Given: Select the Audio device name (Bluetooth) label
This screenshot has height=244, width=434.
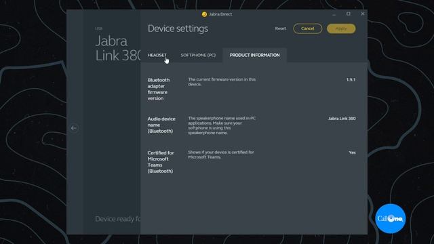Looking at the screenshot, I should (161, 125).
